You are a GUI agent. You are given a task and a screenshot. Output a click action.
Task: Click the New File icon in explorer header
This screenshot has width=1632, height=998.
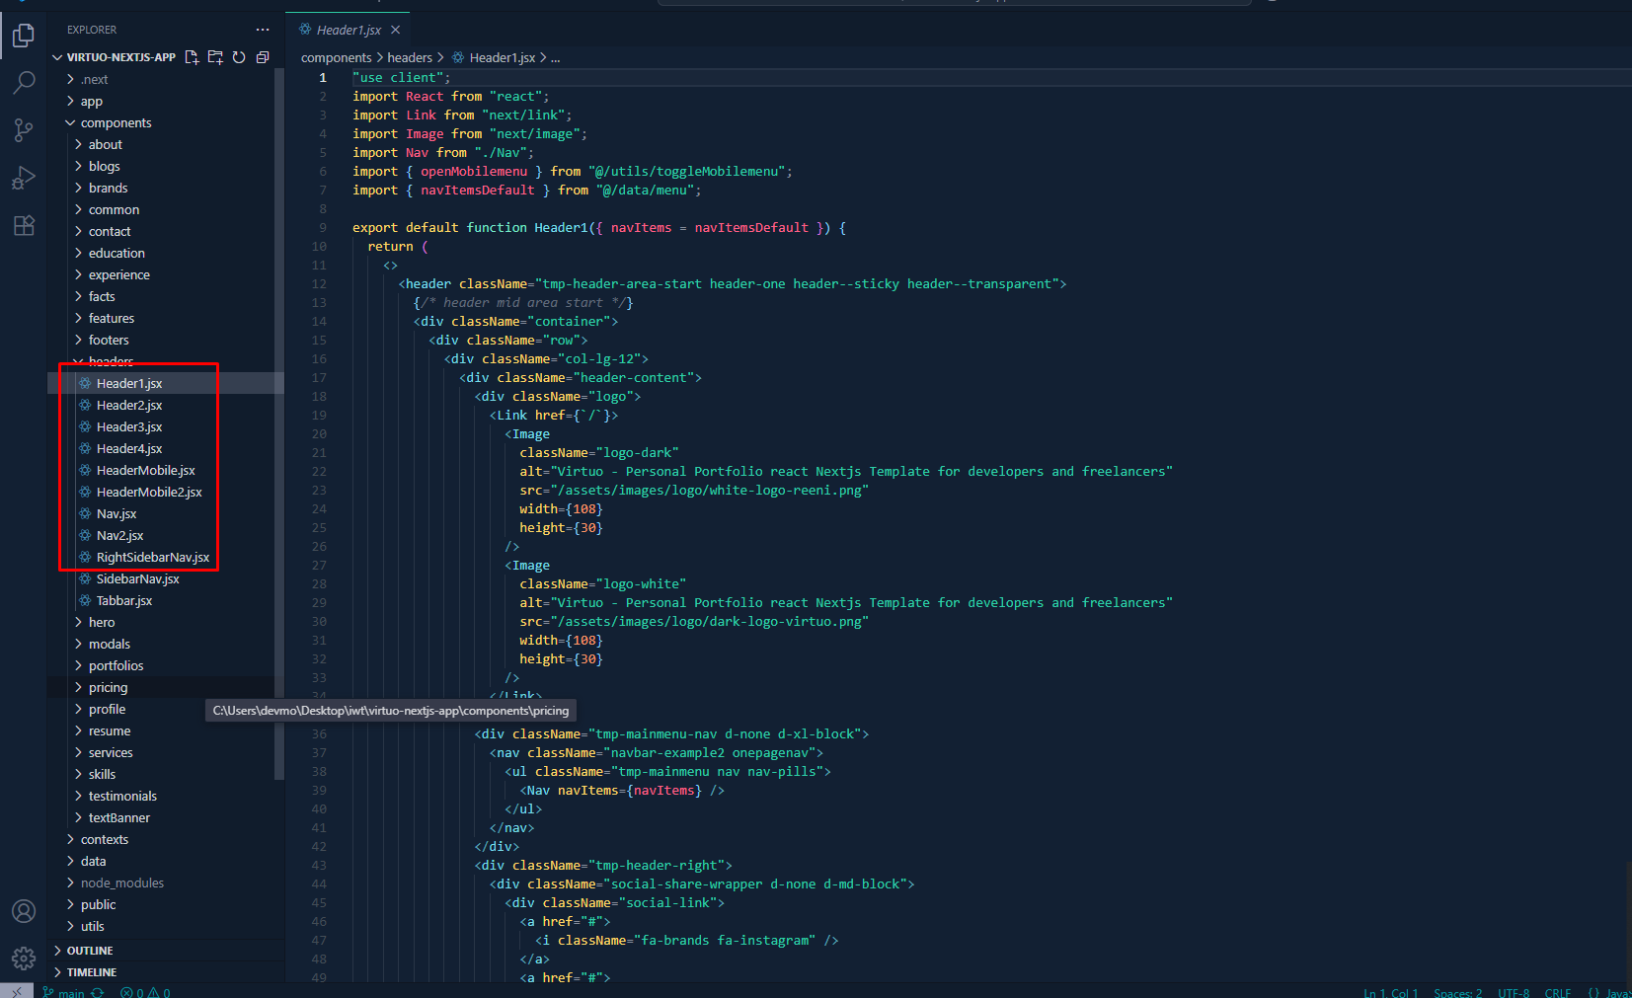coord(192,57)
